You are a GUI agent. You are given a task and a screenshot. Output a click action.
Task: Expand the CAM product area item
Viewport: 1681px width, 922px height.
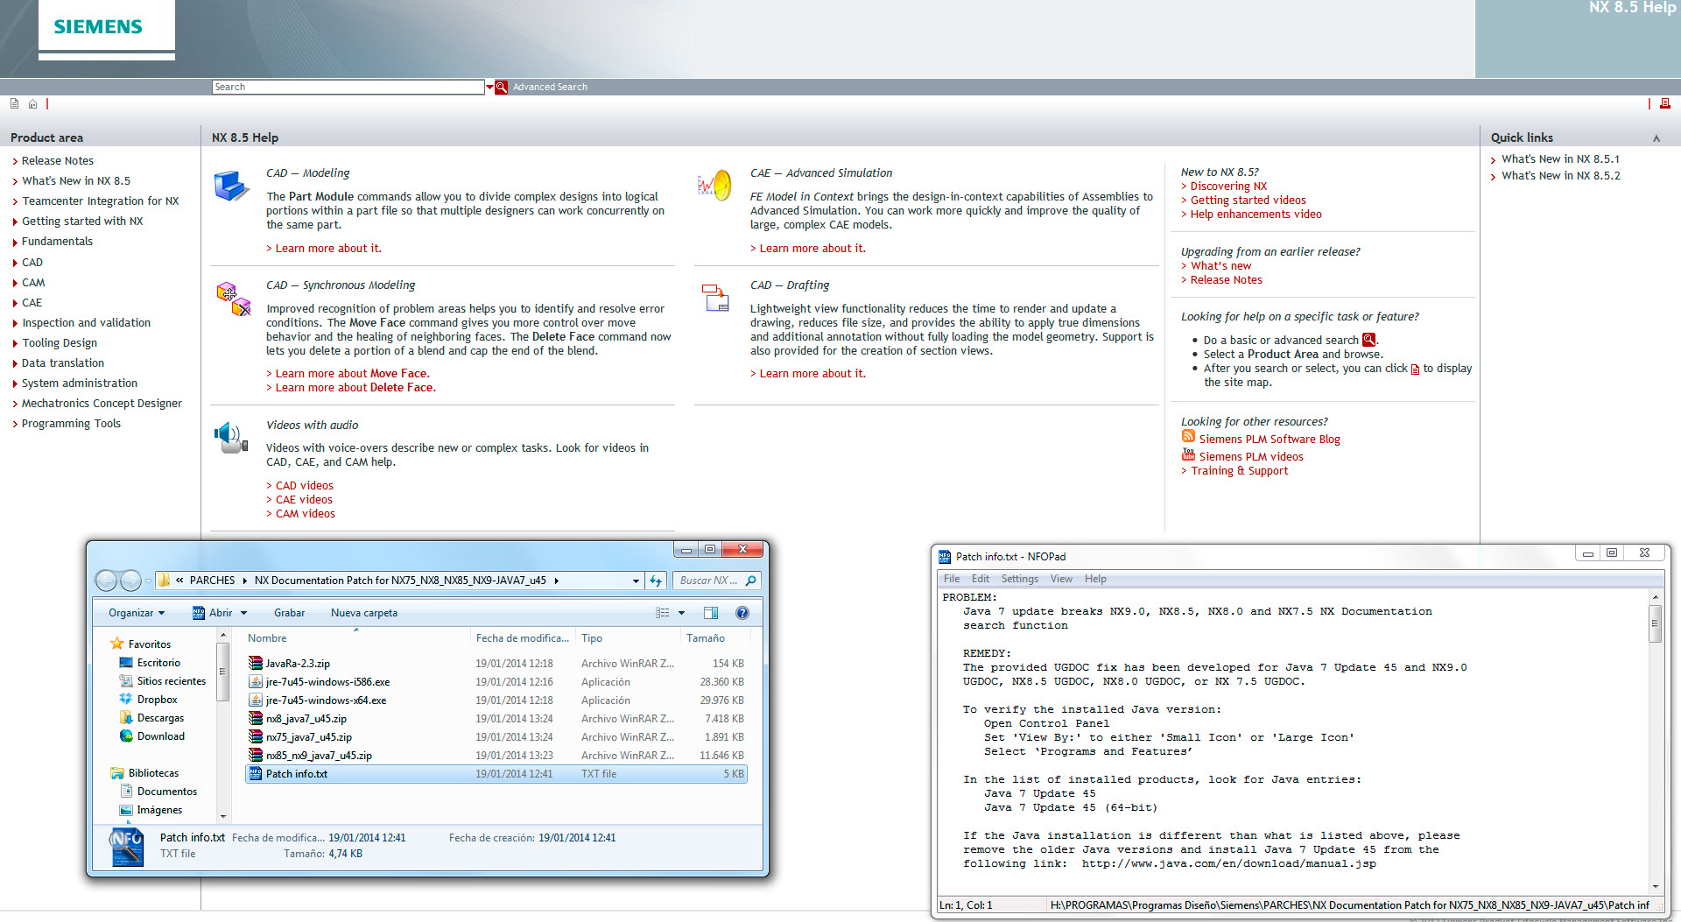pyautogui.click(x=33, y=282)
